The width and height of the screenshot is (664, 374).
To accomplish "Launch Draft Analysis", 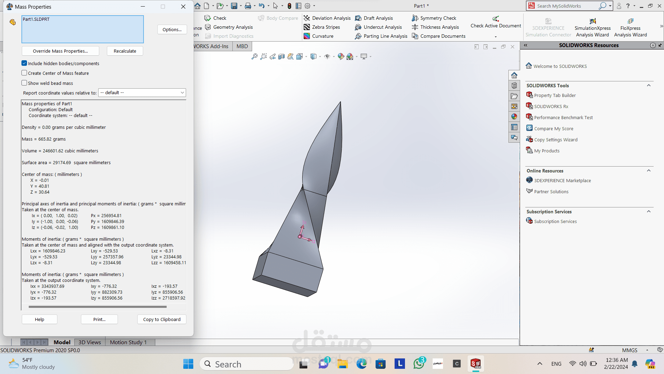I will (x=374, y=18).
